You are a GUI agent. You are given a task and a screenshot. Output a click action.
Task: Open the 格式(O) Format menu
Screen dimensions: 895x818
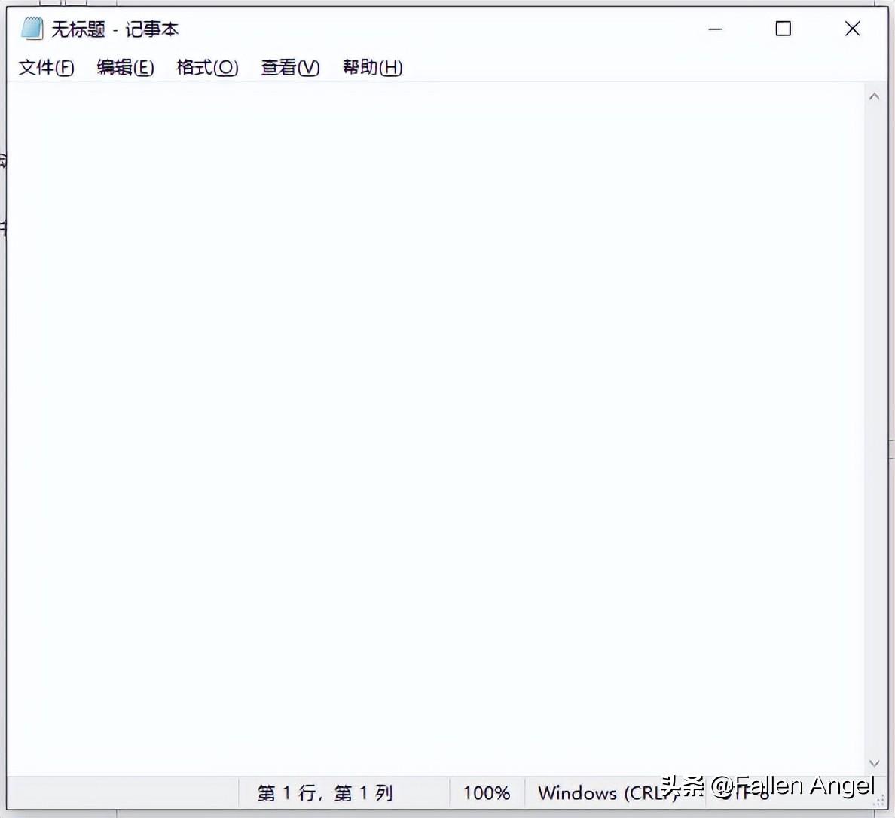(x=207, y=67)
